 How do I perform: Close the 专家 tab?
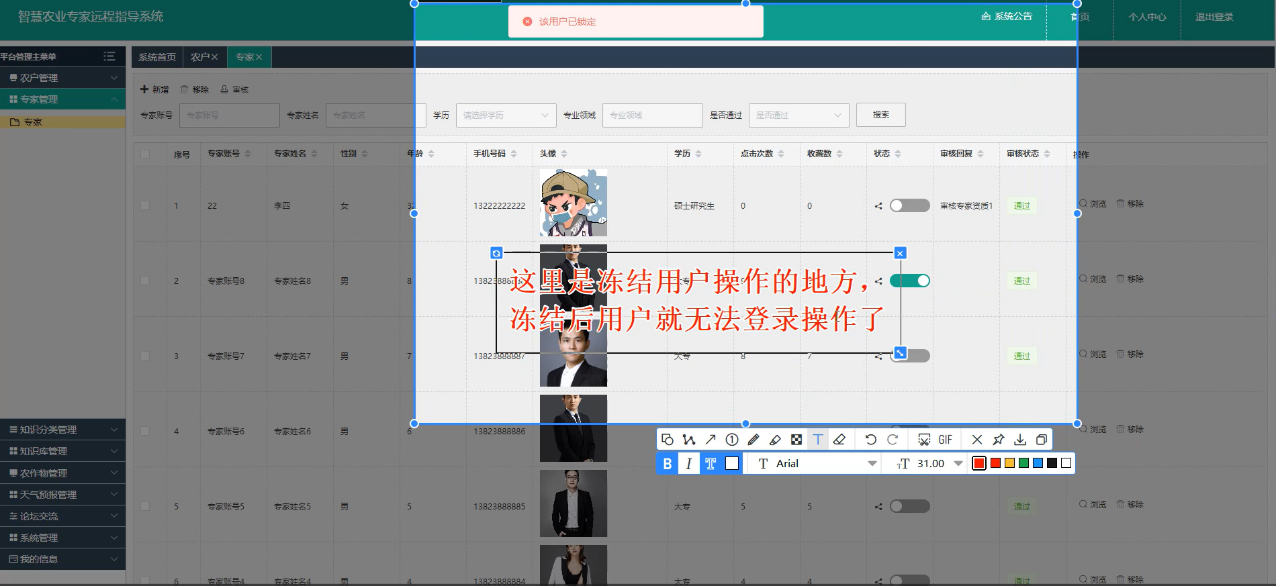[259, 57]
